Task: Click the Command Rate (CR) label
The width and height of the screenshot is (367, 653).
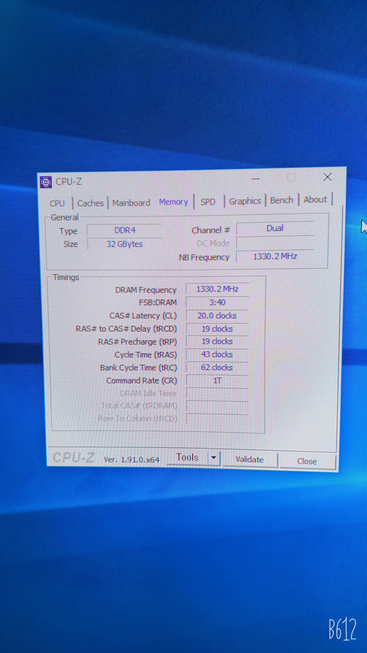Action: pos(141,381)
